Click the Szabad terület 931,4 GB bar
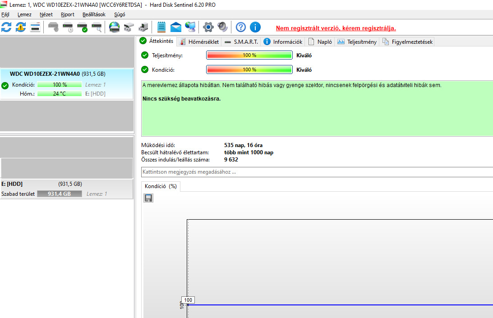 (x=60, y=194)
